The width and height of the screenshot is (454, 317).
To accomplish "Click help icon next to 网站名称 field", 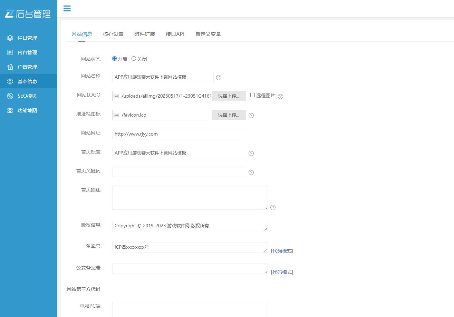I will tap(219, 77).
